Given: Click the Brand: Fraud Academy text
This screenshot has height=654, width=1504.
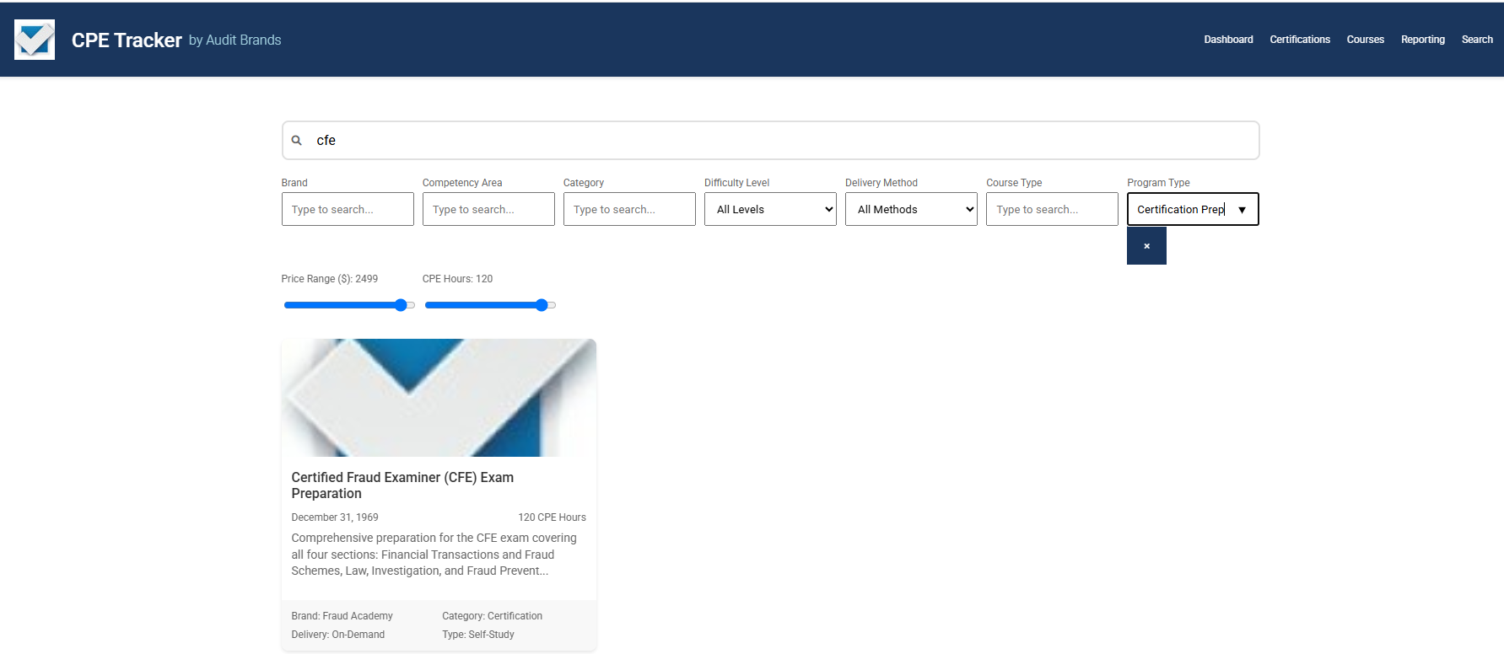Looking at the screenshot, I should pos(342,616).
